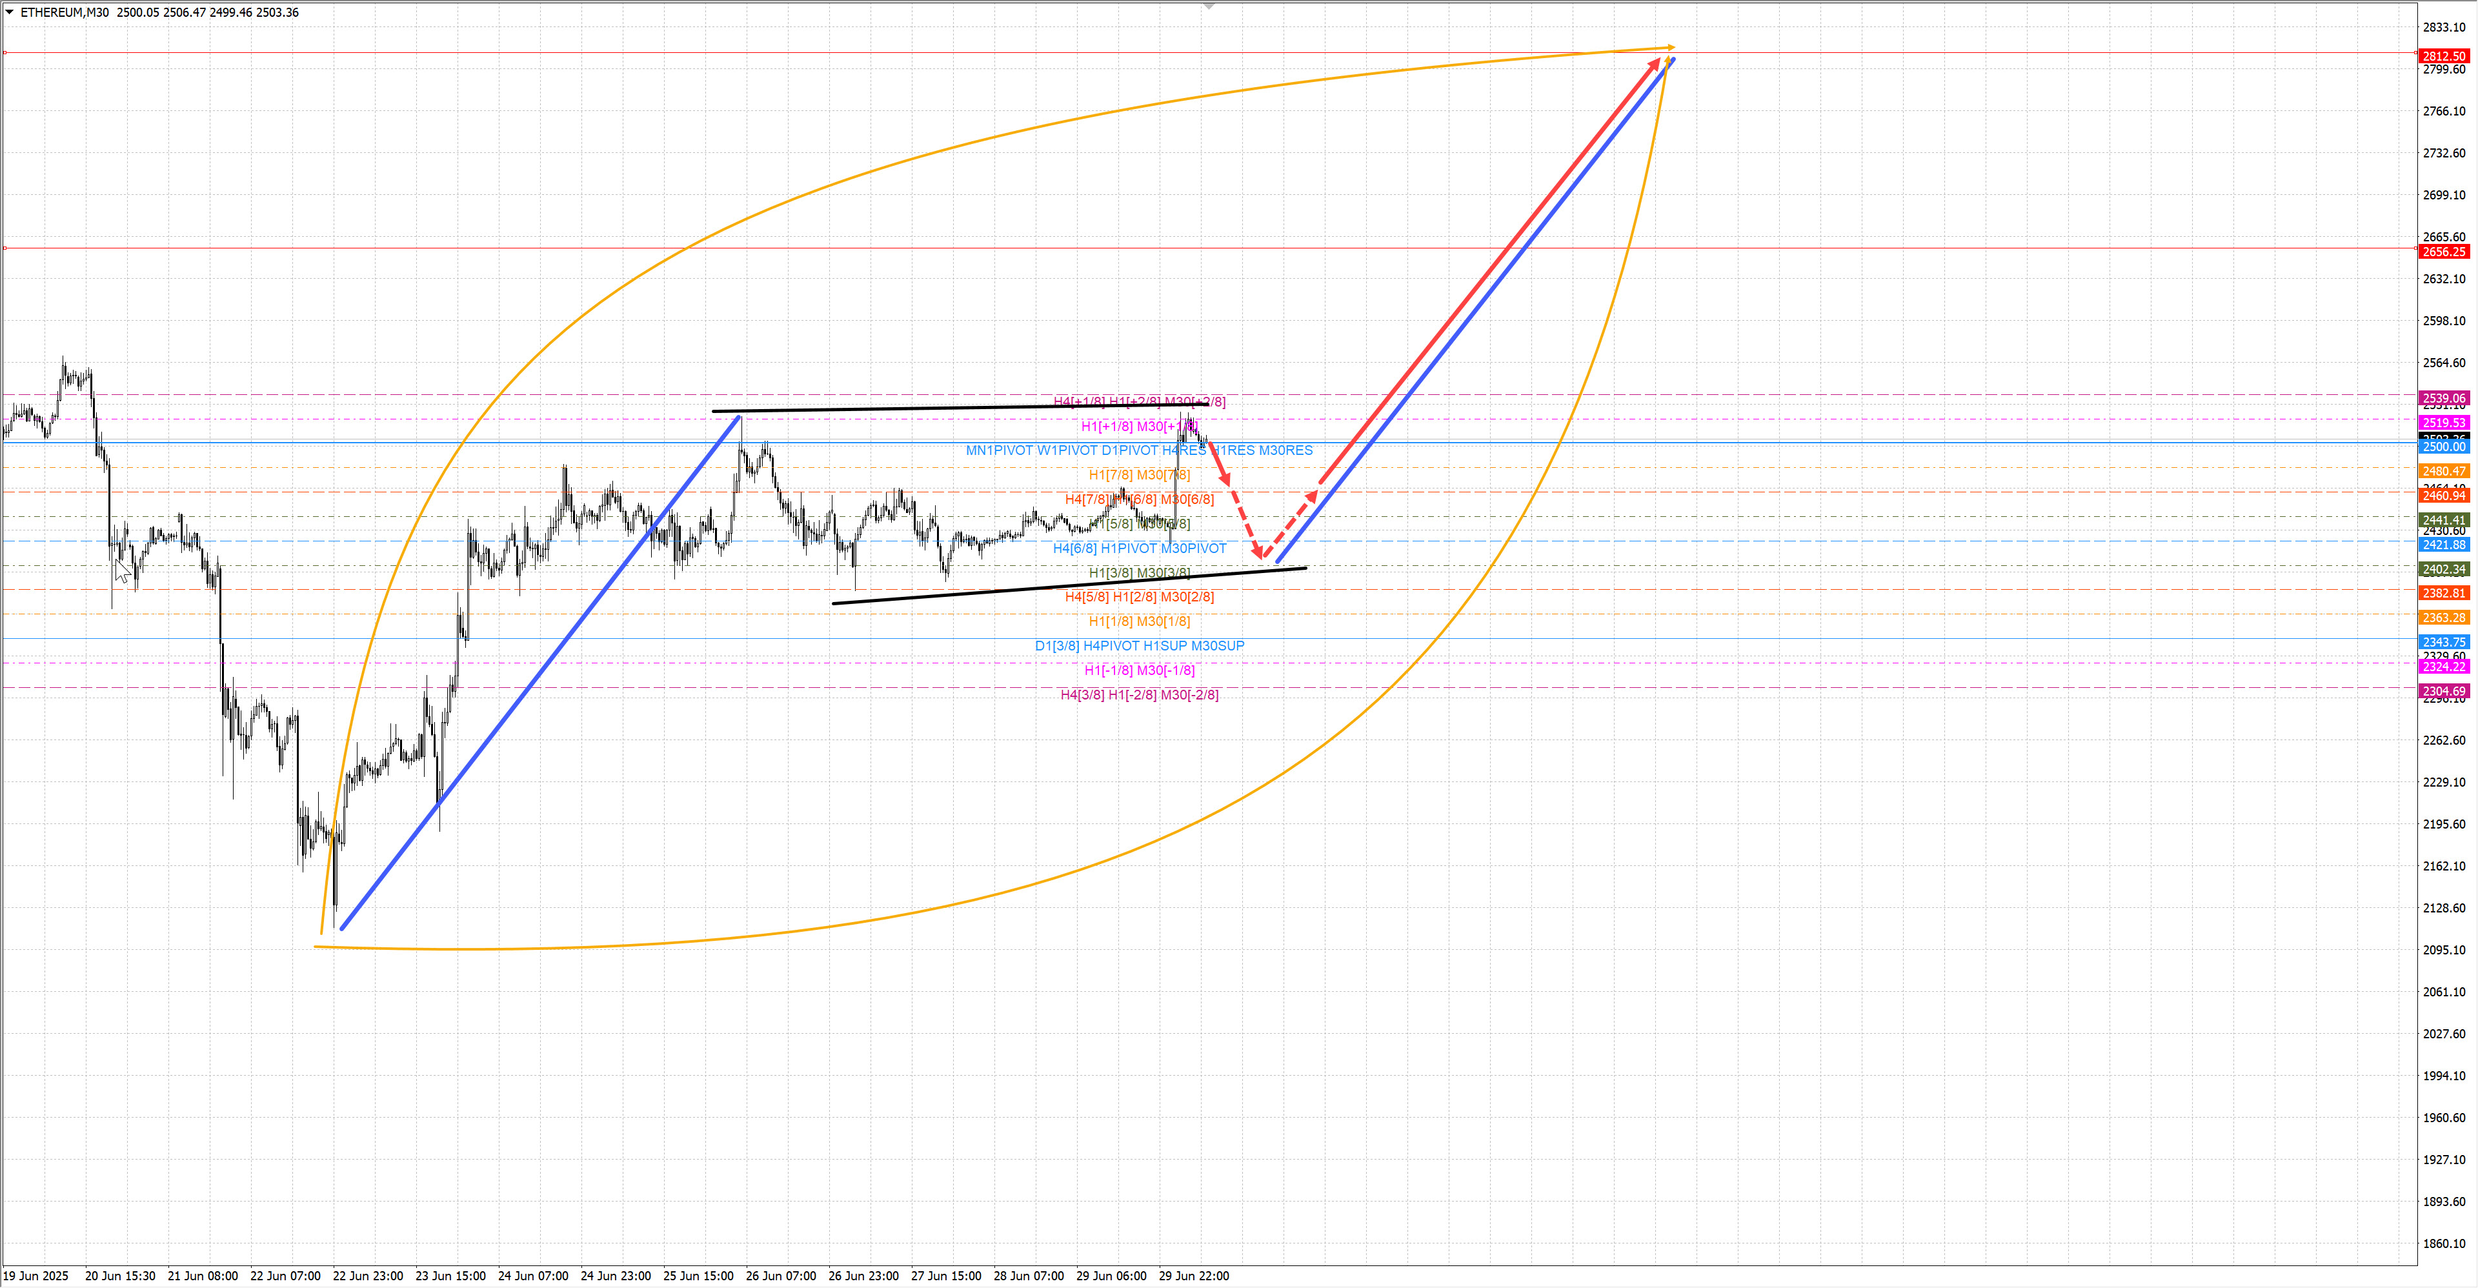Click the 24 Jun 07:00 time axis label

click(x=533, y=1276)
